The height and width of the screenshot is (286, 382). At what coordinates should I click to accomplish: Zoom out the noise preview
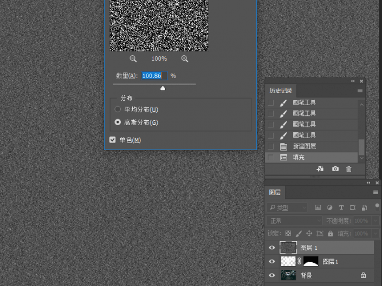(x=133, y=58)
